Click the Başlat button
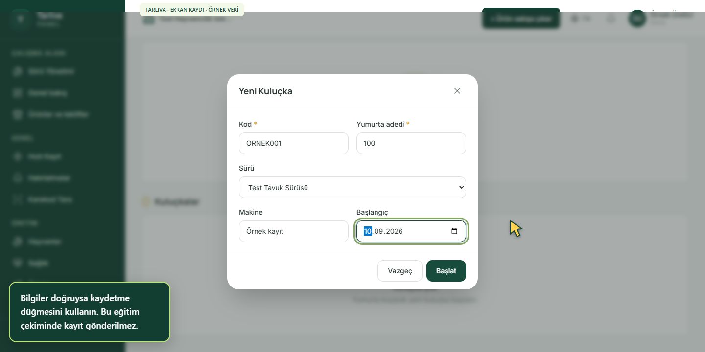 click(446, 271)
